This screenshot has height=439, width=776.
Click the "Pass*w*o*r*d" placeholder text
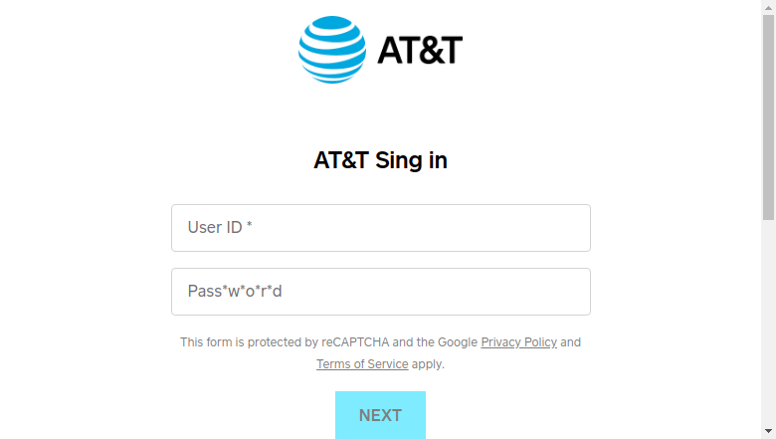click(x=235, y=291)
